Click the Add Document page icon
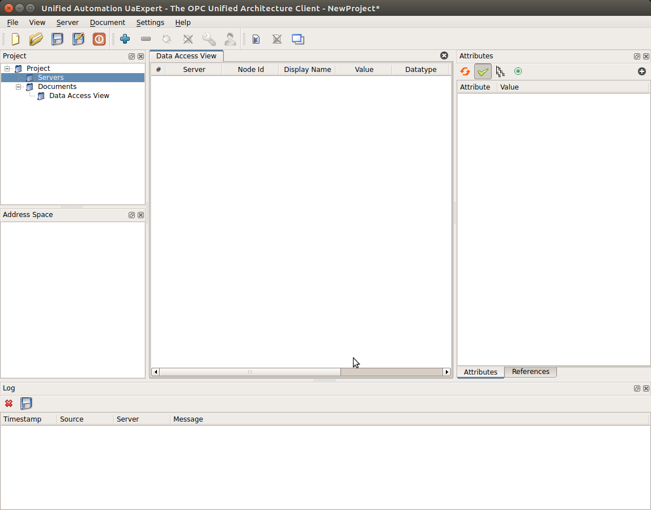This screenshot has height=510, width=651. pos(256,39)
